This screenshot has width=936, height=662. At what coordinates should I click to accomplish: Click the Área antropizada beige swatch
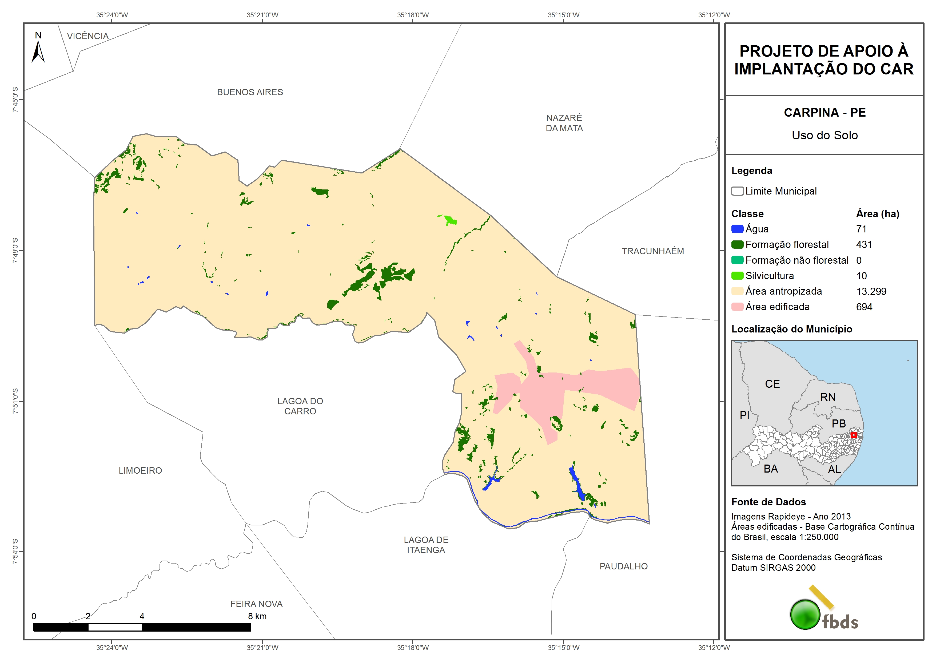click(x=737, y=291)
